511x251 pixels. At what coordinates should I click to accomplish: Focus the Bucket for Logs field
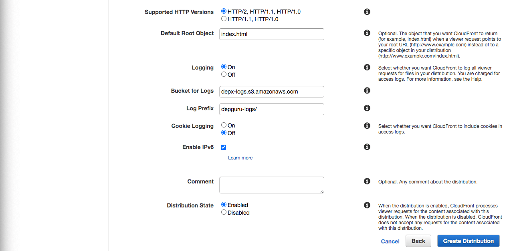coord(272,92)
